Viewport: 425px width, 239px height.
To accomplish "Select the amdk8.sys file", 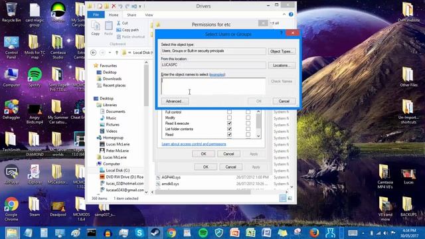I will (x=170, y=184).
